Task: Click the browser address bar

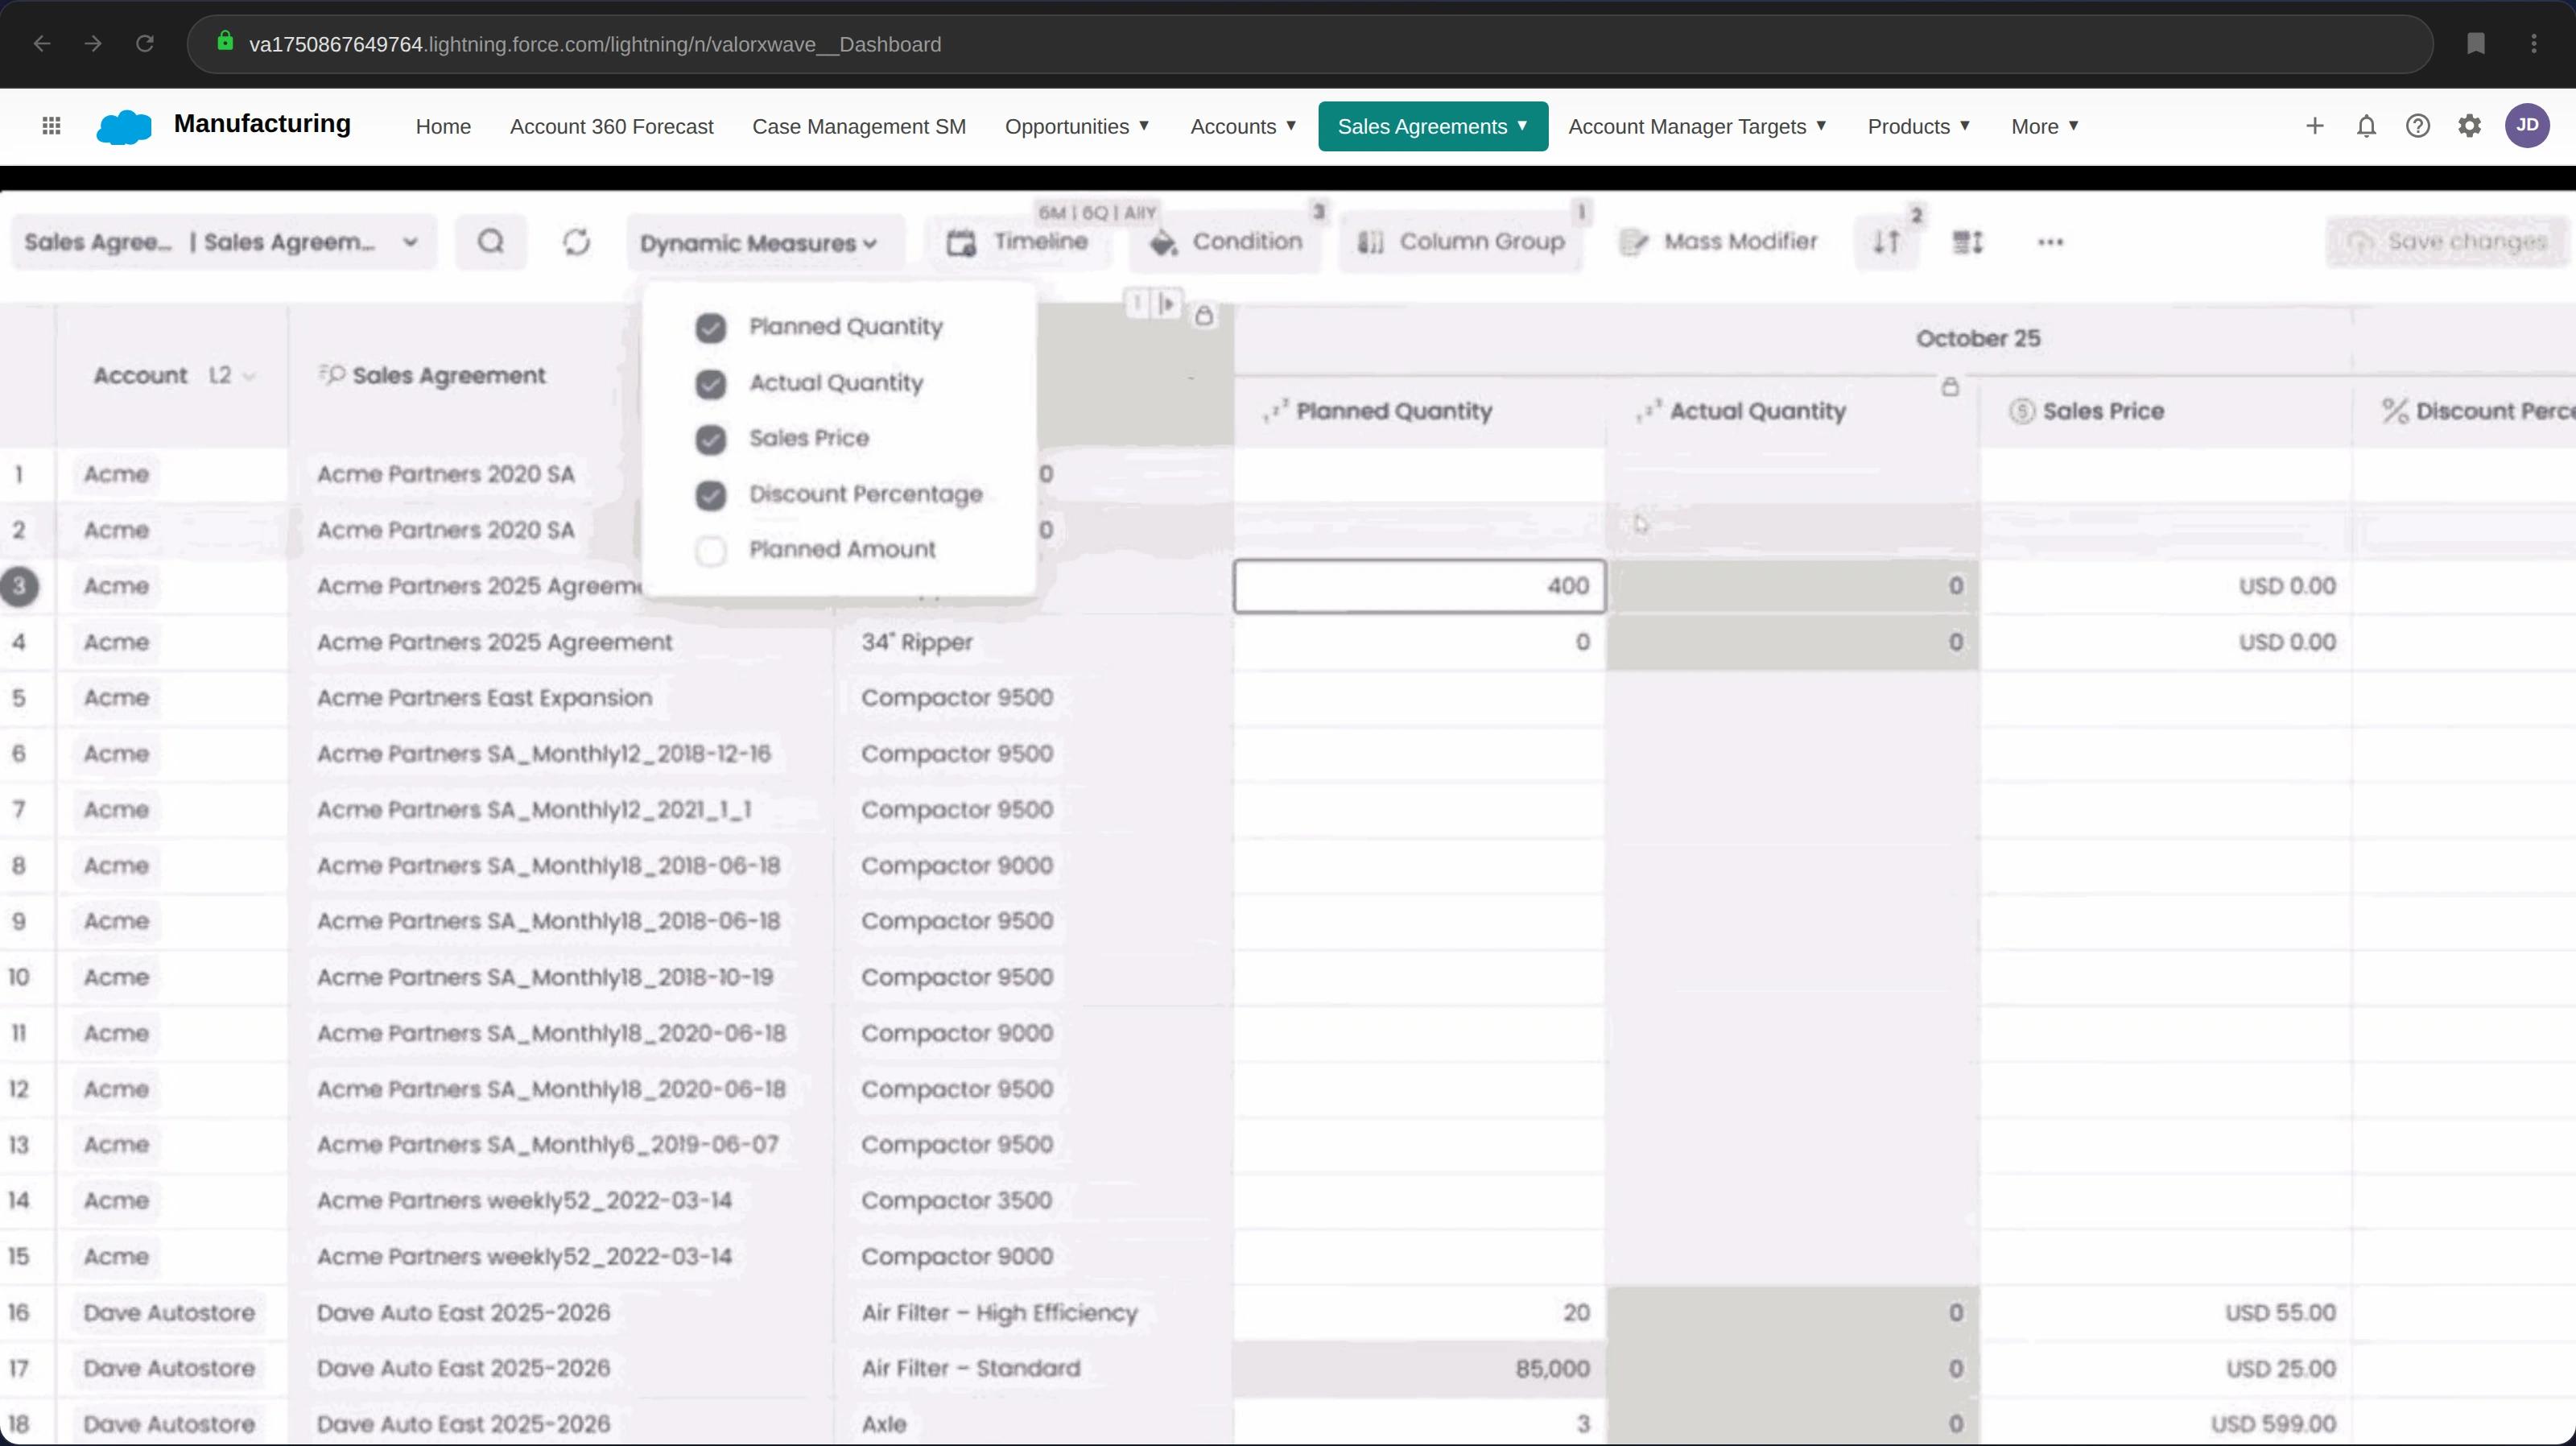Action: click(1310, 44)
